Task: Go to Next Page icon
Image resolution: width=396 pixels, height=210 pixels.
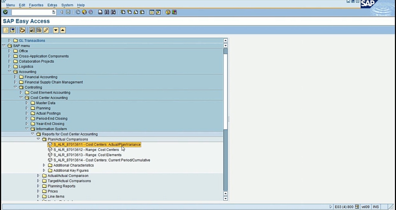Action: coord(136,12)
